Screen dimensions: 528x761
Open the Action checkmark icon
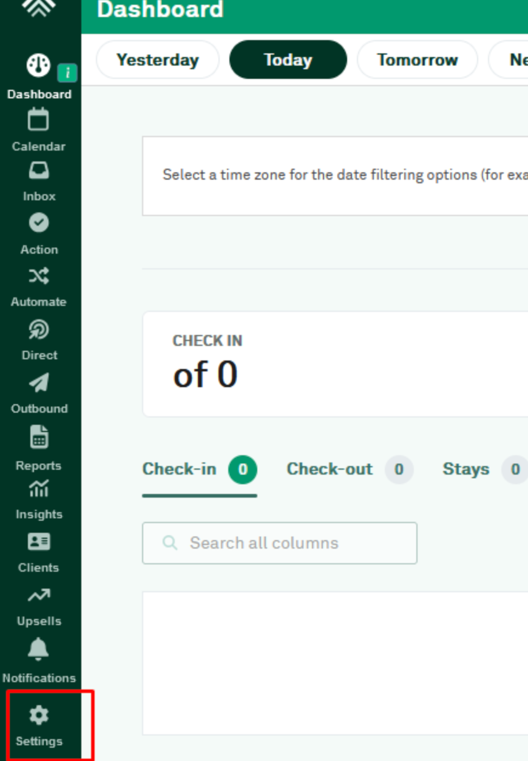(39, 223)
